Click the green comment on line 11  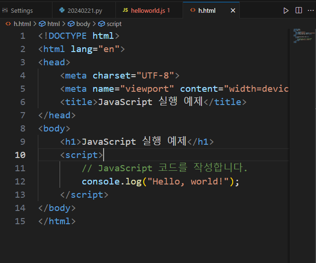coord(165,168)
